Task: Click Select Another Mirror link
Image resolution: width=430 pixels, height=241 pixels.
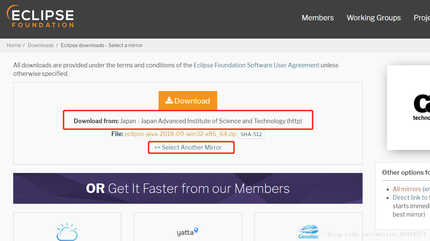Action: tap(188, 148)
